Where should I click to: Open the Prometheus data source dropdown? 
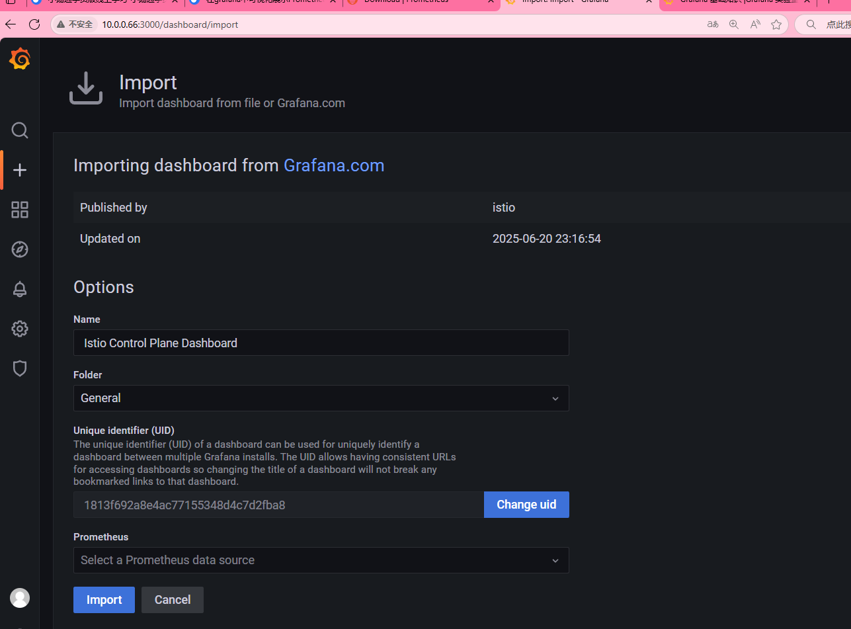[321, 560]
